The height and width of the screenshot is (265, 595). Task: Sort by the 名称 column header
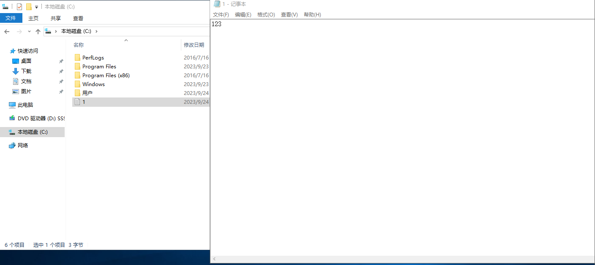click(79, 45)
